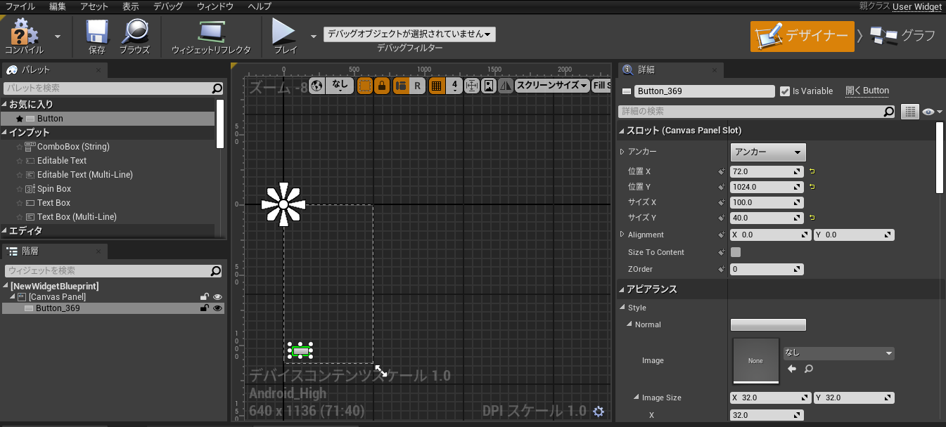Image resolution: width=946 pixels, height=427 pixels.
Task: Hide the Button_369 widget via its eye icon
Action: [x=217, y=308]
